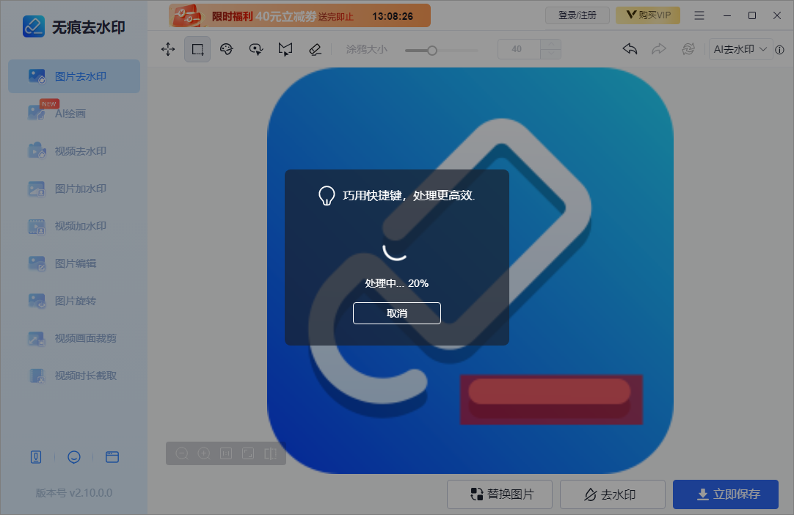Open the AI去水印 mode dropdown
Image resolution: width=794 pixels, height=515 pixels.
[740, 48]
